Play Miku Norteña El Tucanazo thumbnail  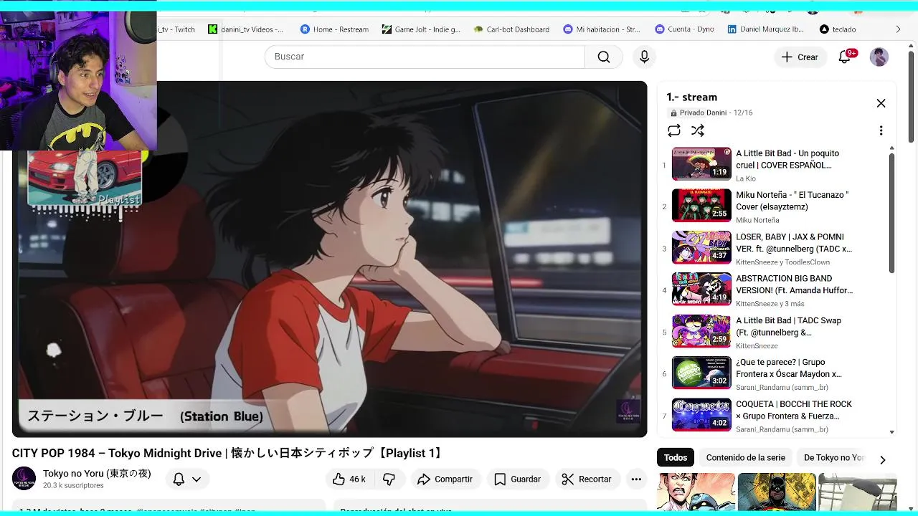tap(701, 206)
